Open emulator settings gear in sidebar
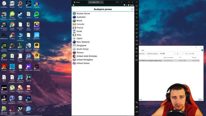The image size is (206, 116). pyautogui.click(x=136, y=6)
